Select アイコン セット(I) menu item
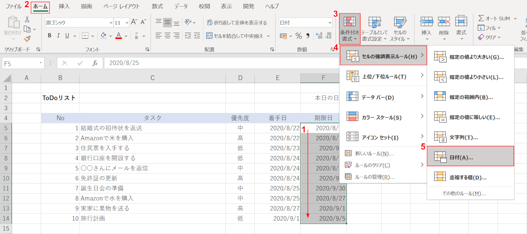The height and width of the screenshot is (234, 527). point(383,137)
